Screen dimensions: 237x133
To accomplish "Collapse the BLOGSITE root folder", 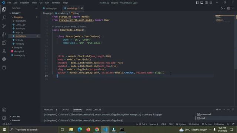I will coord(24,13).
